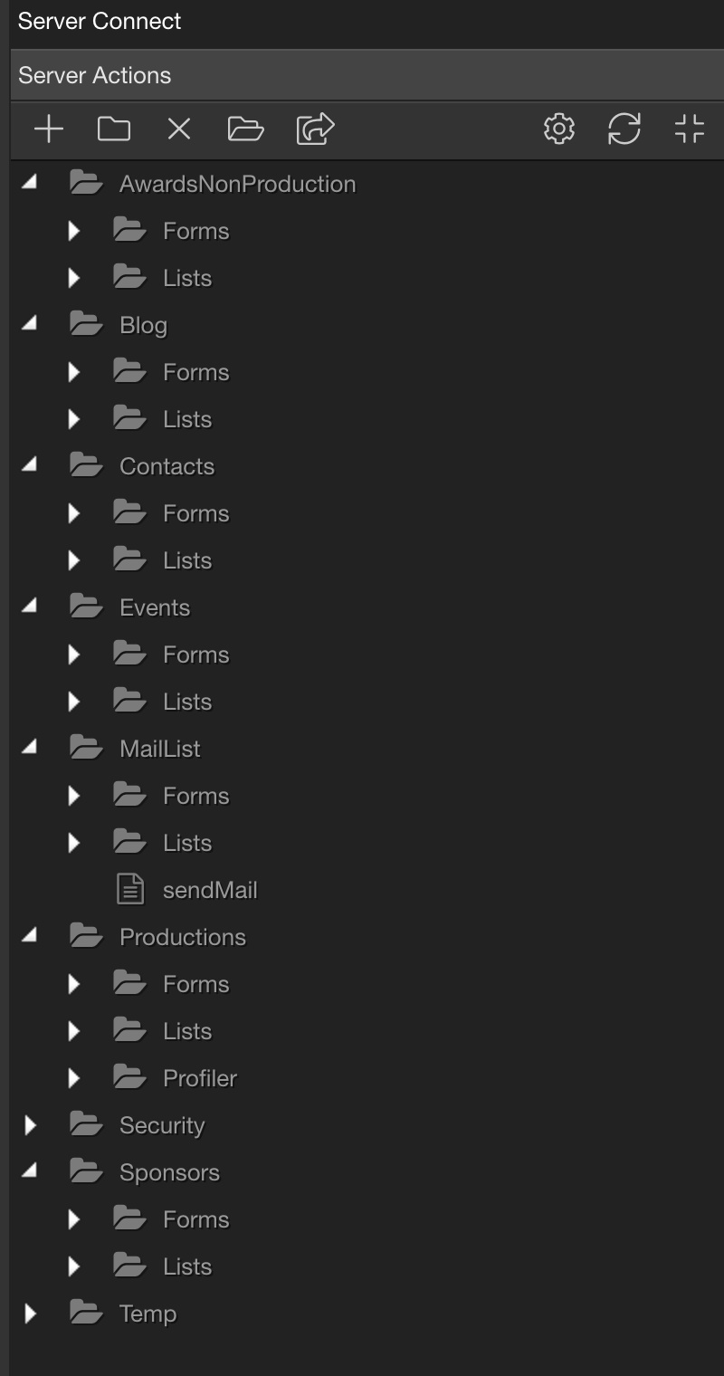Expand Forms folder under Blog
Viewport: 724px width, 1376px height.
(x=74, y=372)
